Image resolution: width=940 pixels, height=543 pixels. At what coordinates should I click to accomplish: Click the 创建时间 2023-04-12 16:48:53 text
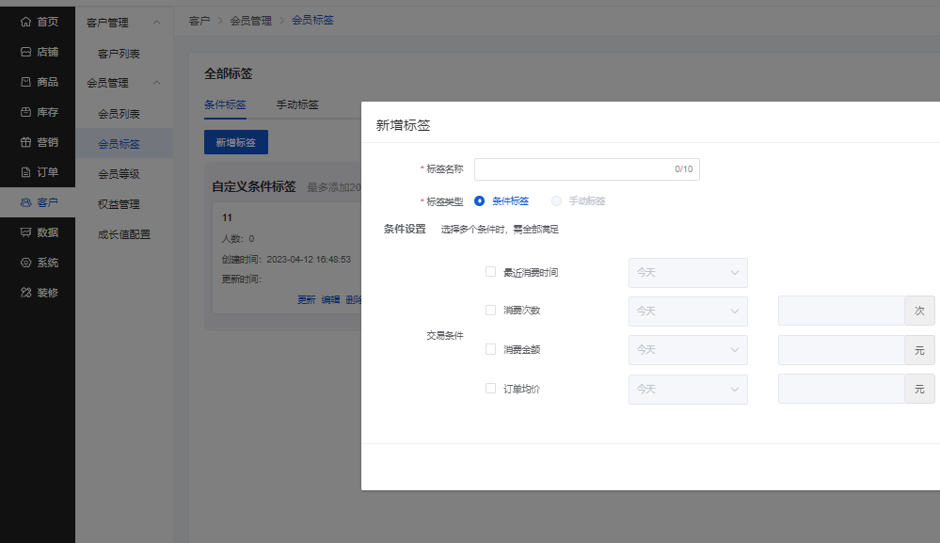point(286,259)
